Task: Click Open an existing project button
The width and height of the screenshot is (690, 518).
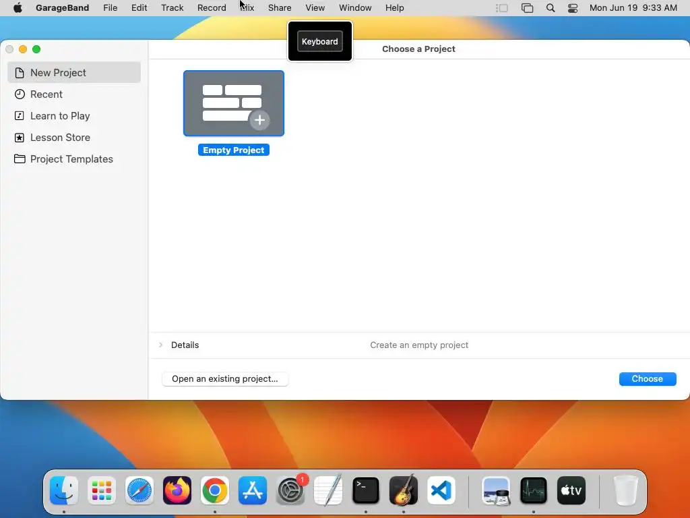Action: click(x=225, y=379)
